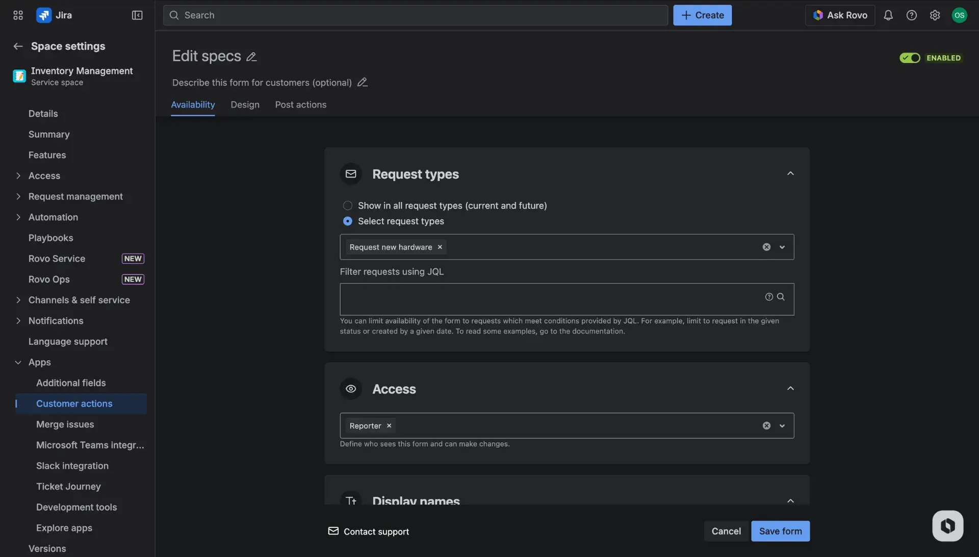Screen dimensions: 979x557
Task: Click the Save form button
Action: [x=781, y=530]
